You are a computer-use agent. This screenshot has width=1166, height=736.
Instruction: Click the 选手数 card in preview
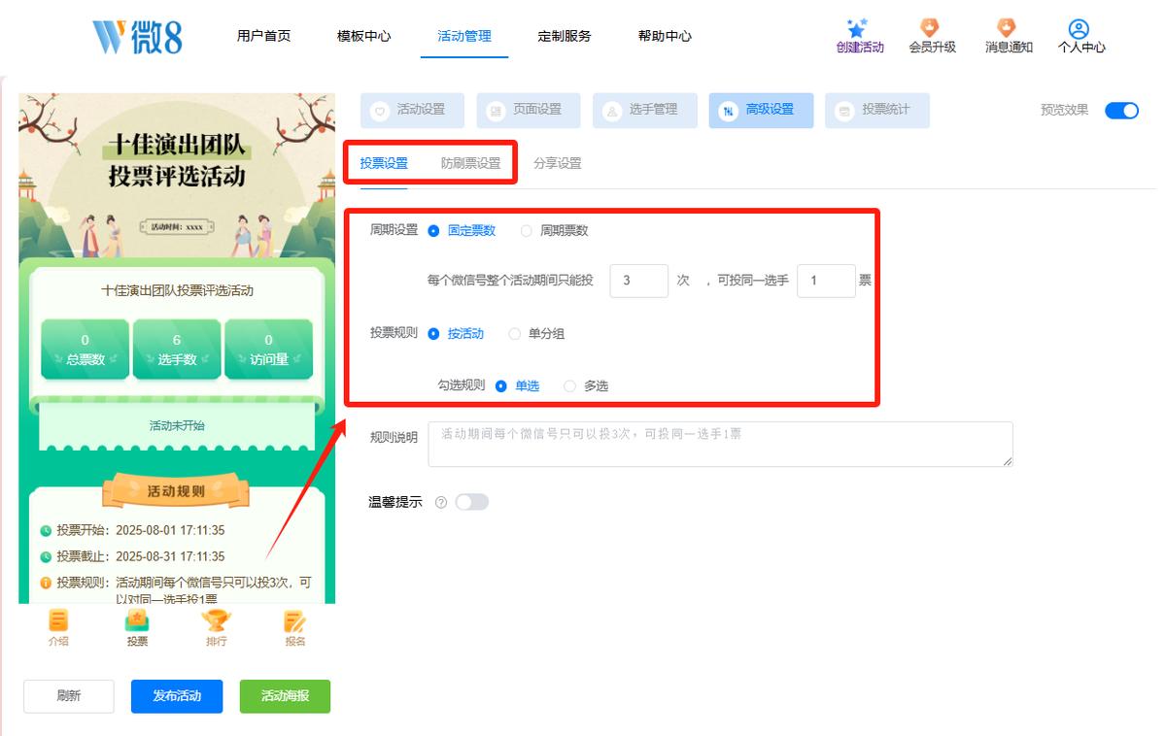point(177,350)
